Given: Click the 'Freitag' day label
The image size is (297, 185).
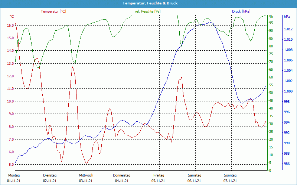Looking at the screenshot, I should pyautogui.click(x=159, y=175).
